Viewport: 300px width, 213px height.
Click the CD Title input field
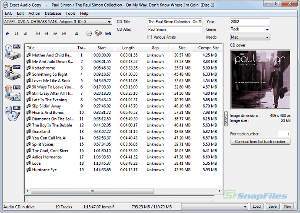[x=175, y=22]
